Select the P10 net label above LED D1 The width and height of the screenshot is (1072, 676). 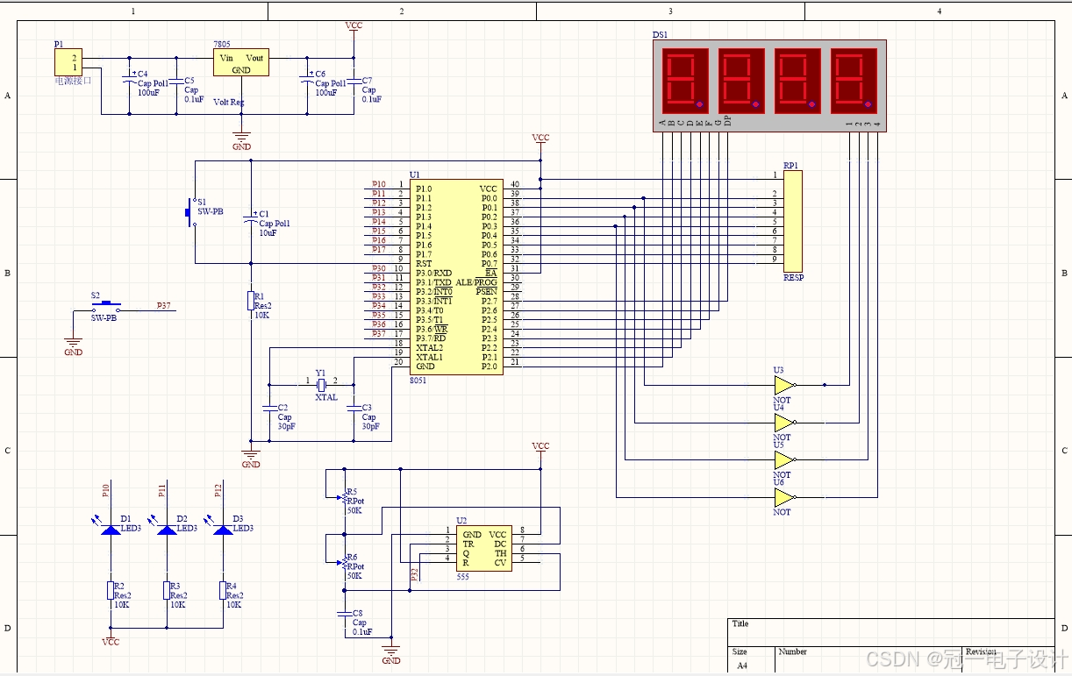tap(105, 490)
